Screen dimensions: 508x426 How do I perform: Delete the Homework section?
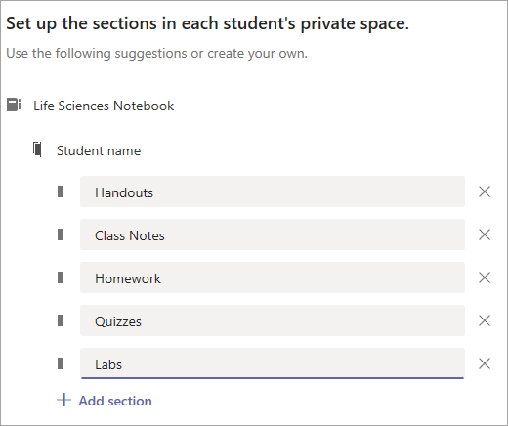point(485,277)
